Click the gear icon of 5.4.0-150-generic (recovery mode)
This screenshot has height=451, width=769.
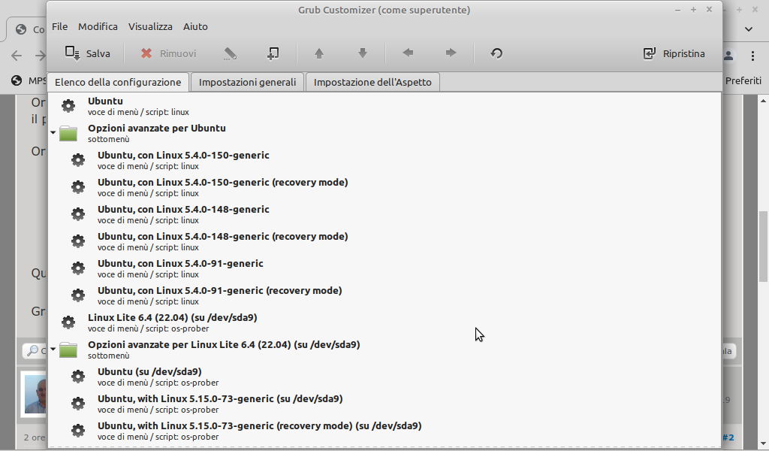click(78, 187)
